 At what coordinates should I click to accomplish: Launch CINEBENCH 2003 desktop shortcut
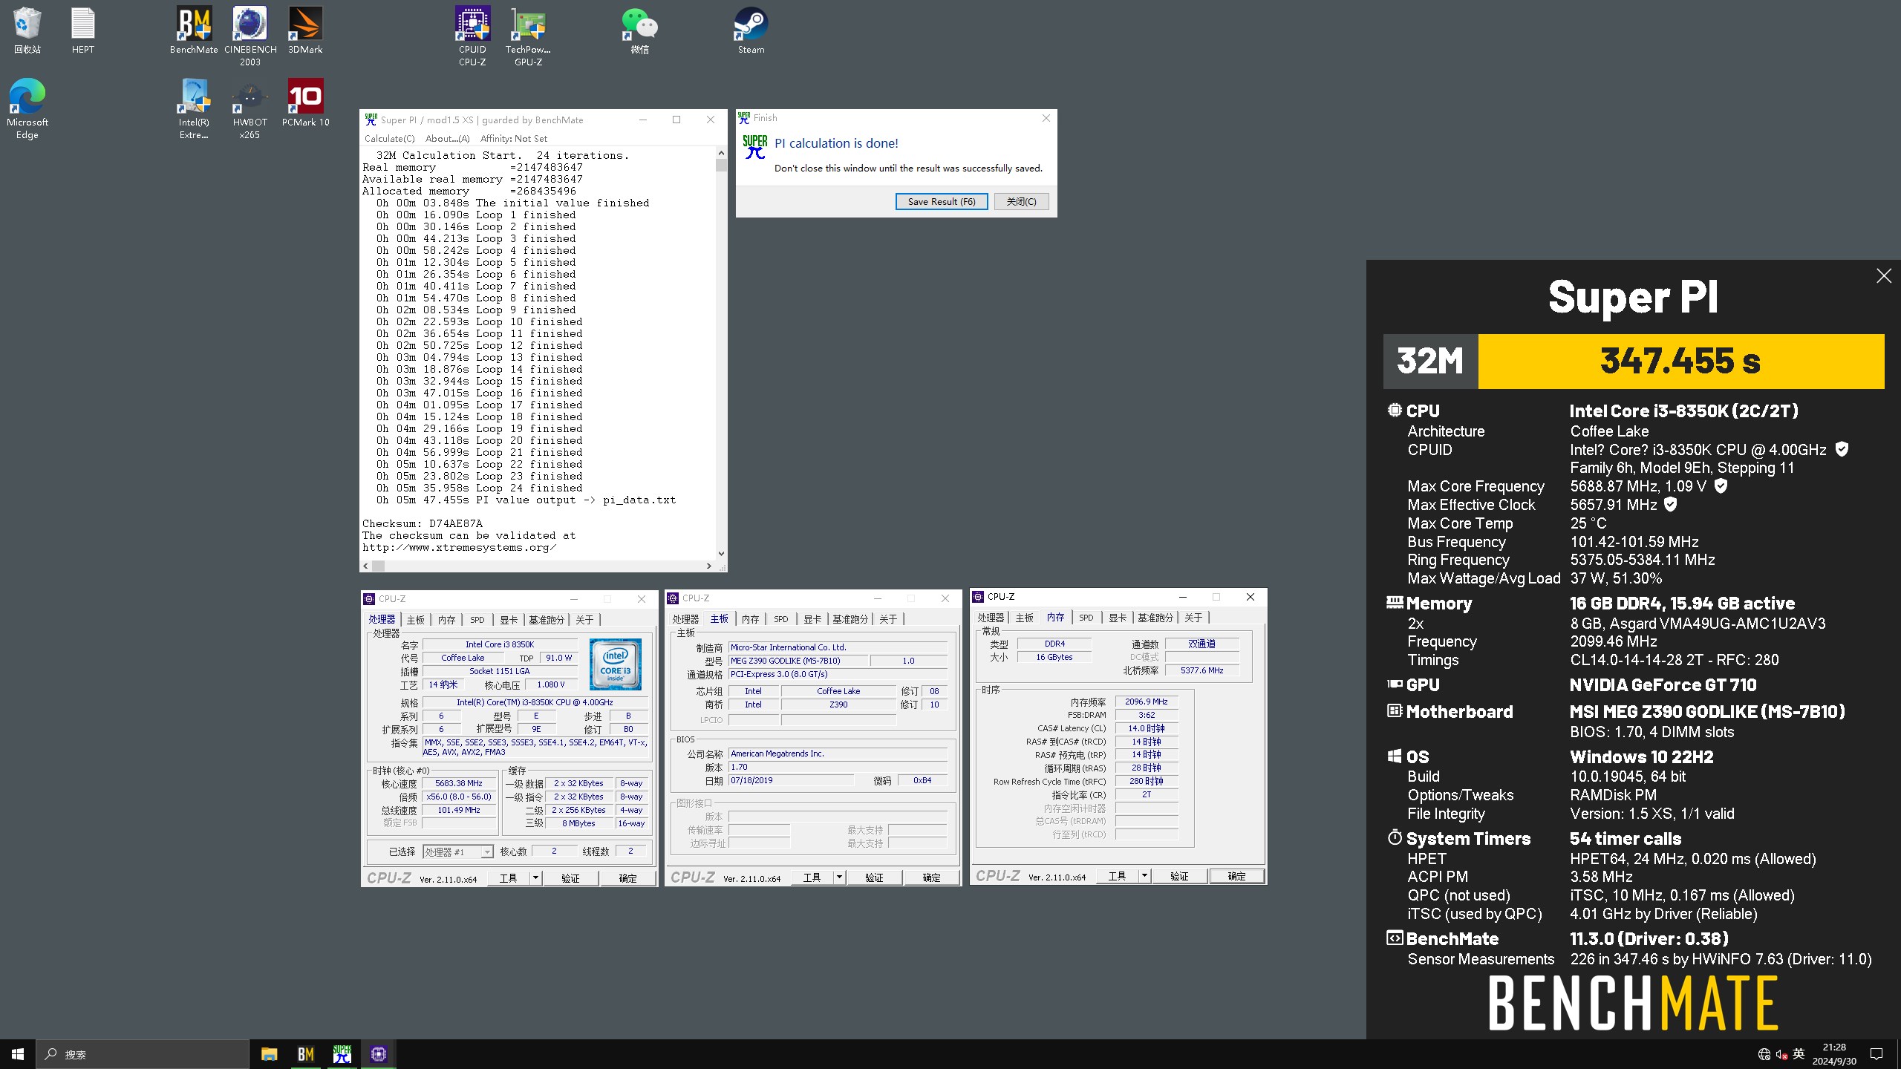pyautogui.click(x=250, y=36)
